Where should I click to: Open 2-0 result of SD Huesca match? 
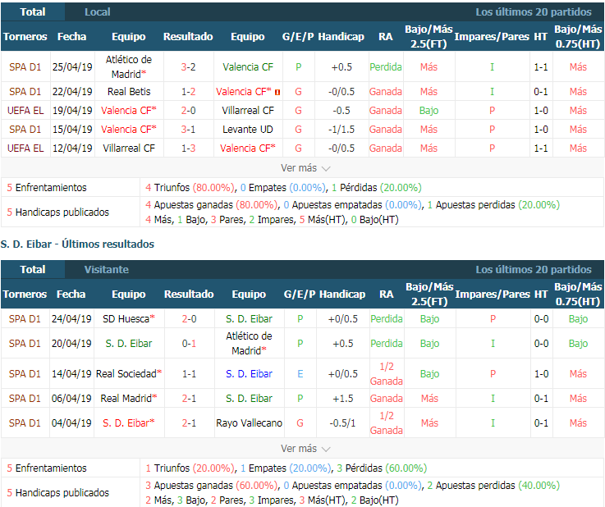tap(189, 319)
